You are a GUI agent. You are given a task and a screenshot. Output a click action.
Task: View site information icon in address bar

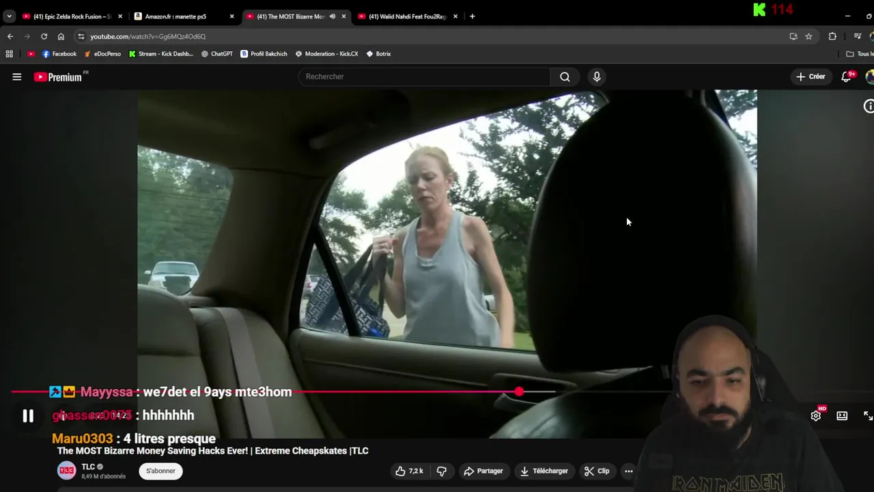tap(81, 36)
